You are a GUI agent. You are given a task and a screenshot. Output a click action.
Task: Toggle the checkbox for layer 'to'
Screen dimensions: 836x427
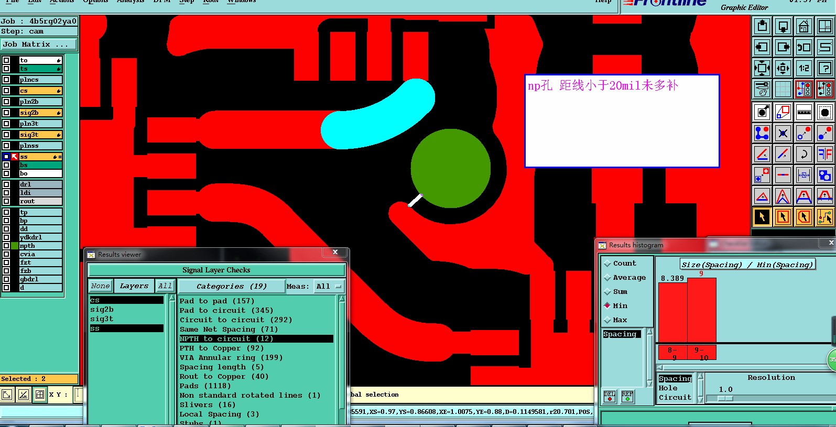point(6,60)
